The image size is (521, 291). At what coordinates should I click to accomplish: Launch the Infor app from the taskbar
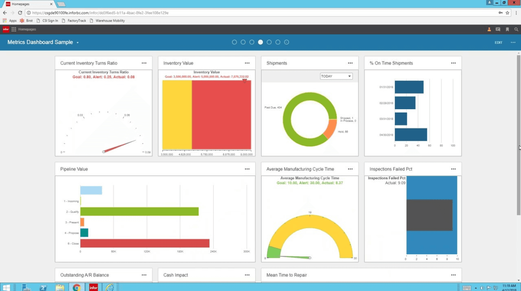coord(93,287)
